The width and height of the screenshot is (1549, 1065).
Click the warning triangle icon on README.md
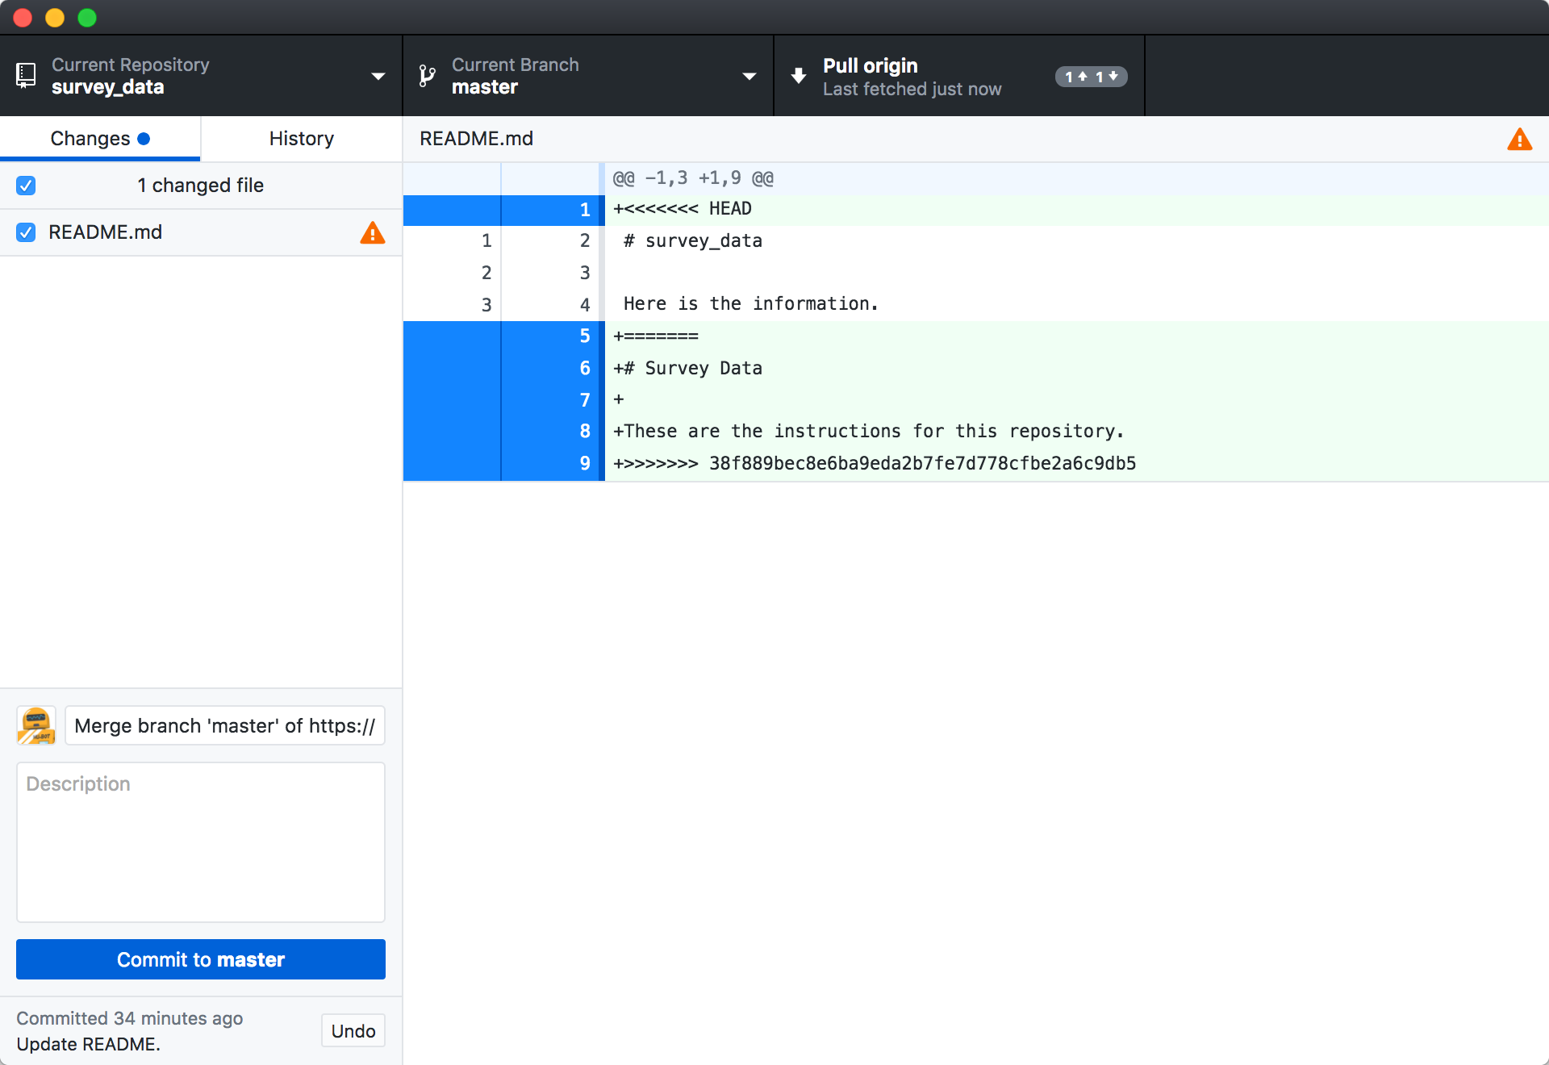click(x=373, y=232)
